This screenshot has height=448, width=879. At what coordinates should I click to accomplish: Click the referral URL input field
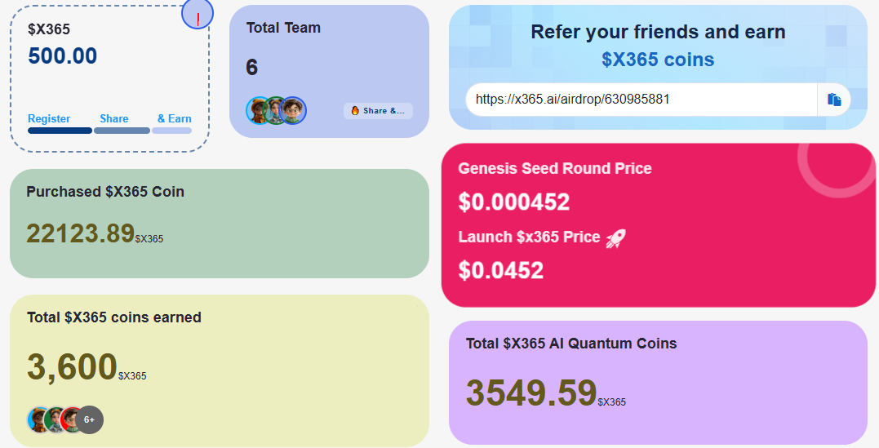pos(641,100)
